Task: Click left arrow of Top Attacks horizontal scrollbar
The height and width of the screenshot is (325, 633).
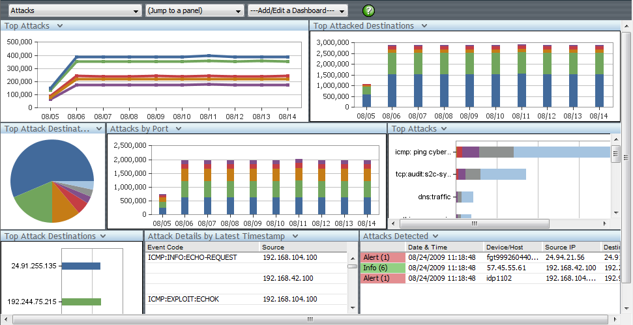Action: pyautogui.click(x=394, y=223)
